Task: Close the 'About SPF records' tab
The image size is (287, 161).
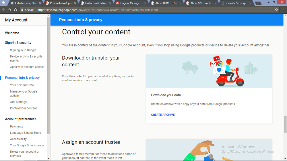Action: [216, 3]
